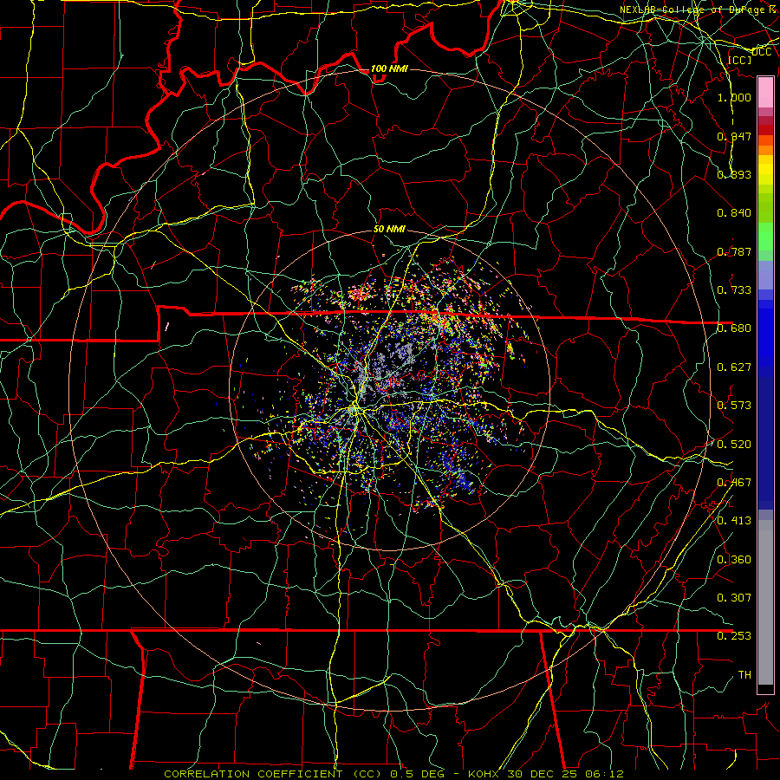This screenshot has width=780, height=780.
Task: Click the TH threshold legend label
Action: 744,674
